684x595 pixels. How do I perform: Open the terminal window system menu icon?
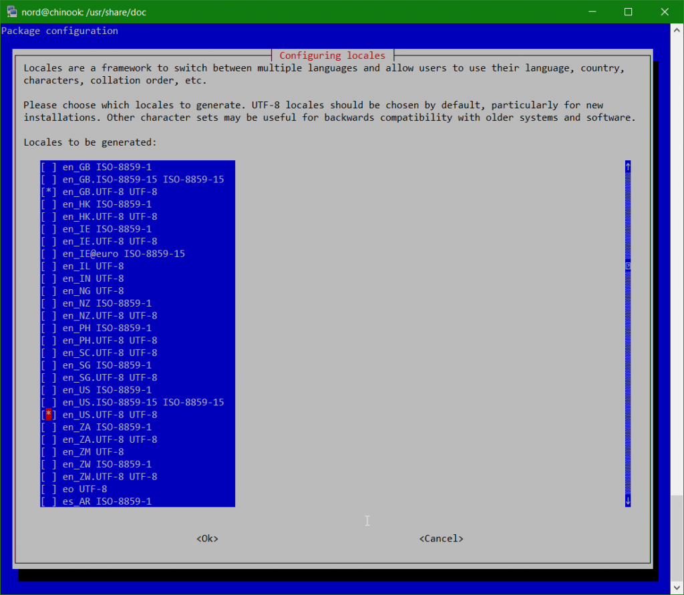[11, 11]
